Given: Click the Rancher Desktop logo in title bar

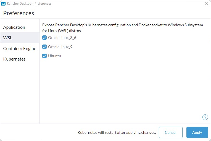Looking at the screenshot, I should point(3,4).
